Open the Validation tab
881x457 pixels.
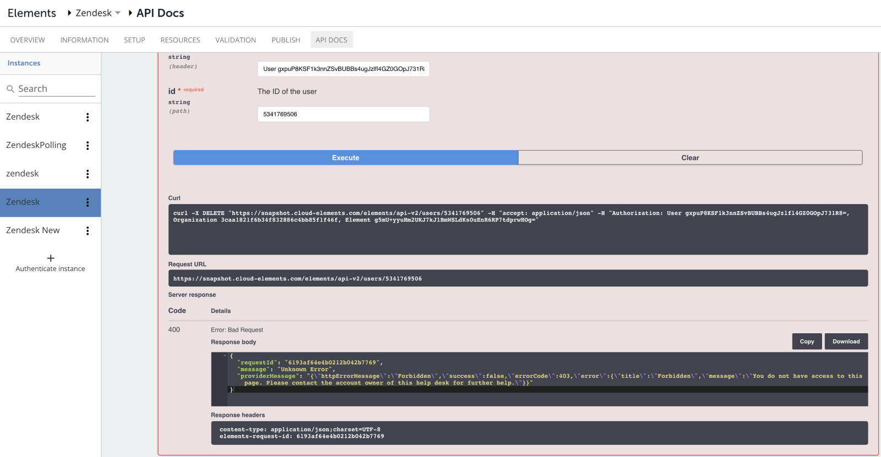click(236, 40)
